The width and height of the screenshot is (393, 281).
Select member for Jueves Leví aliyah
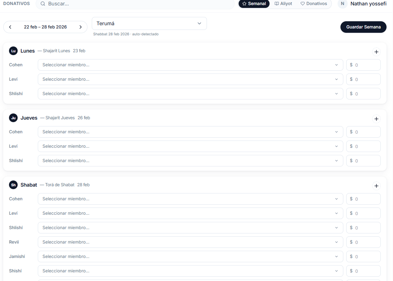[x=190, y=146]
